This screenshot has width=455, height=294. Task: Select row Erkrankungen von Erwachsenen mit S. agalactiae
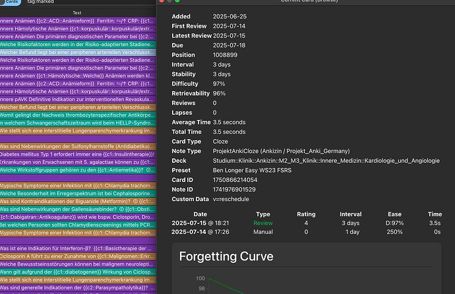(x=78, y=162)
